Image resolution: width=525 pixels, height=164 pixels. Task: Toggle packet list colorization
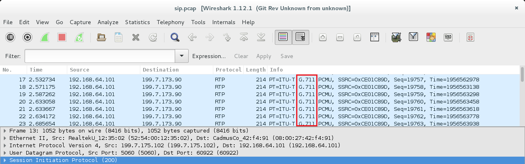[x=283, y=37]
